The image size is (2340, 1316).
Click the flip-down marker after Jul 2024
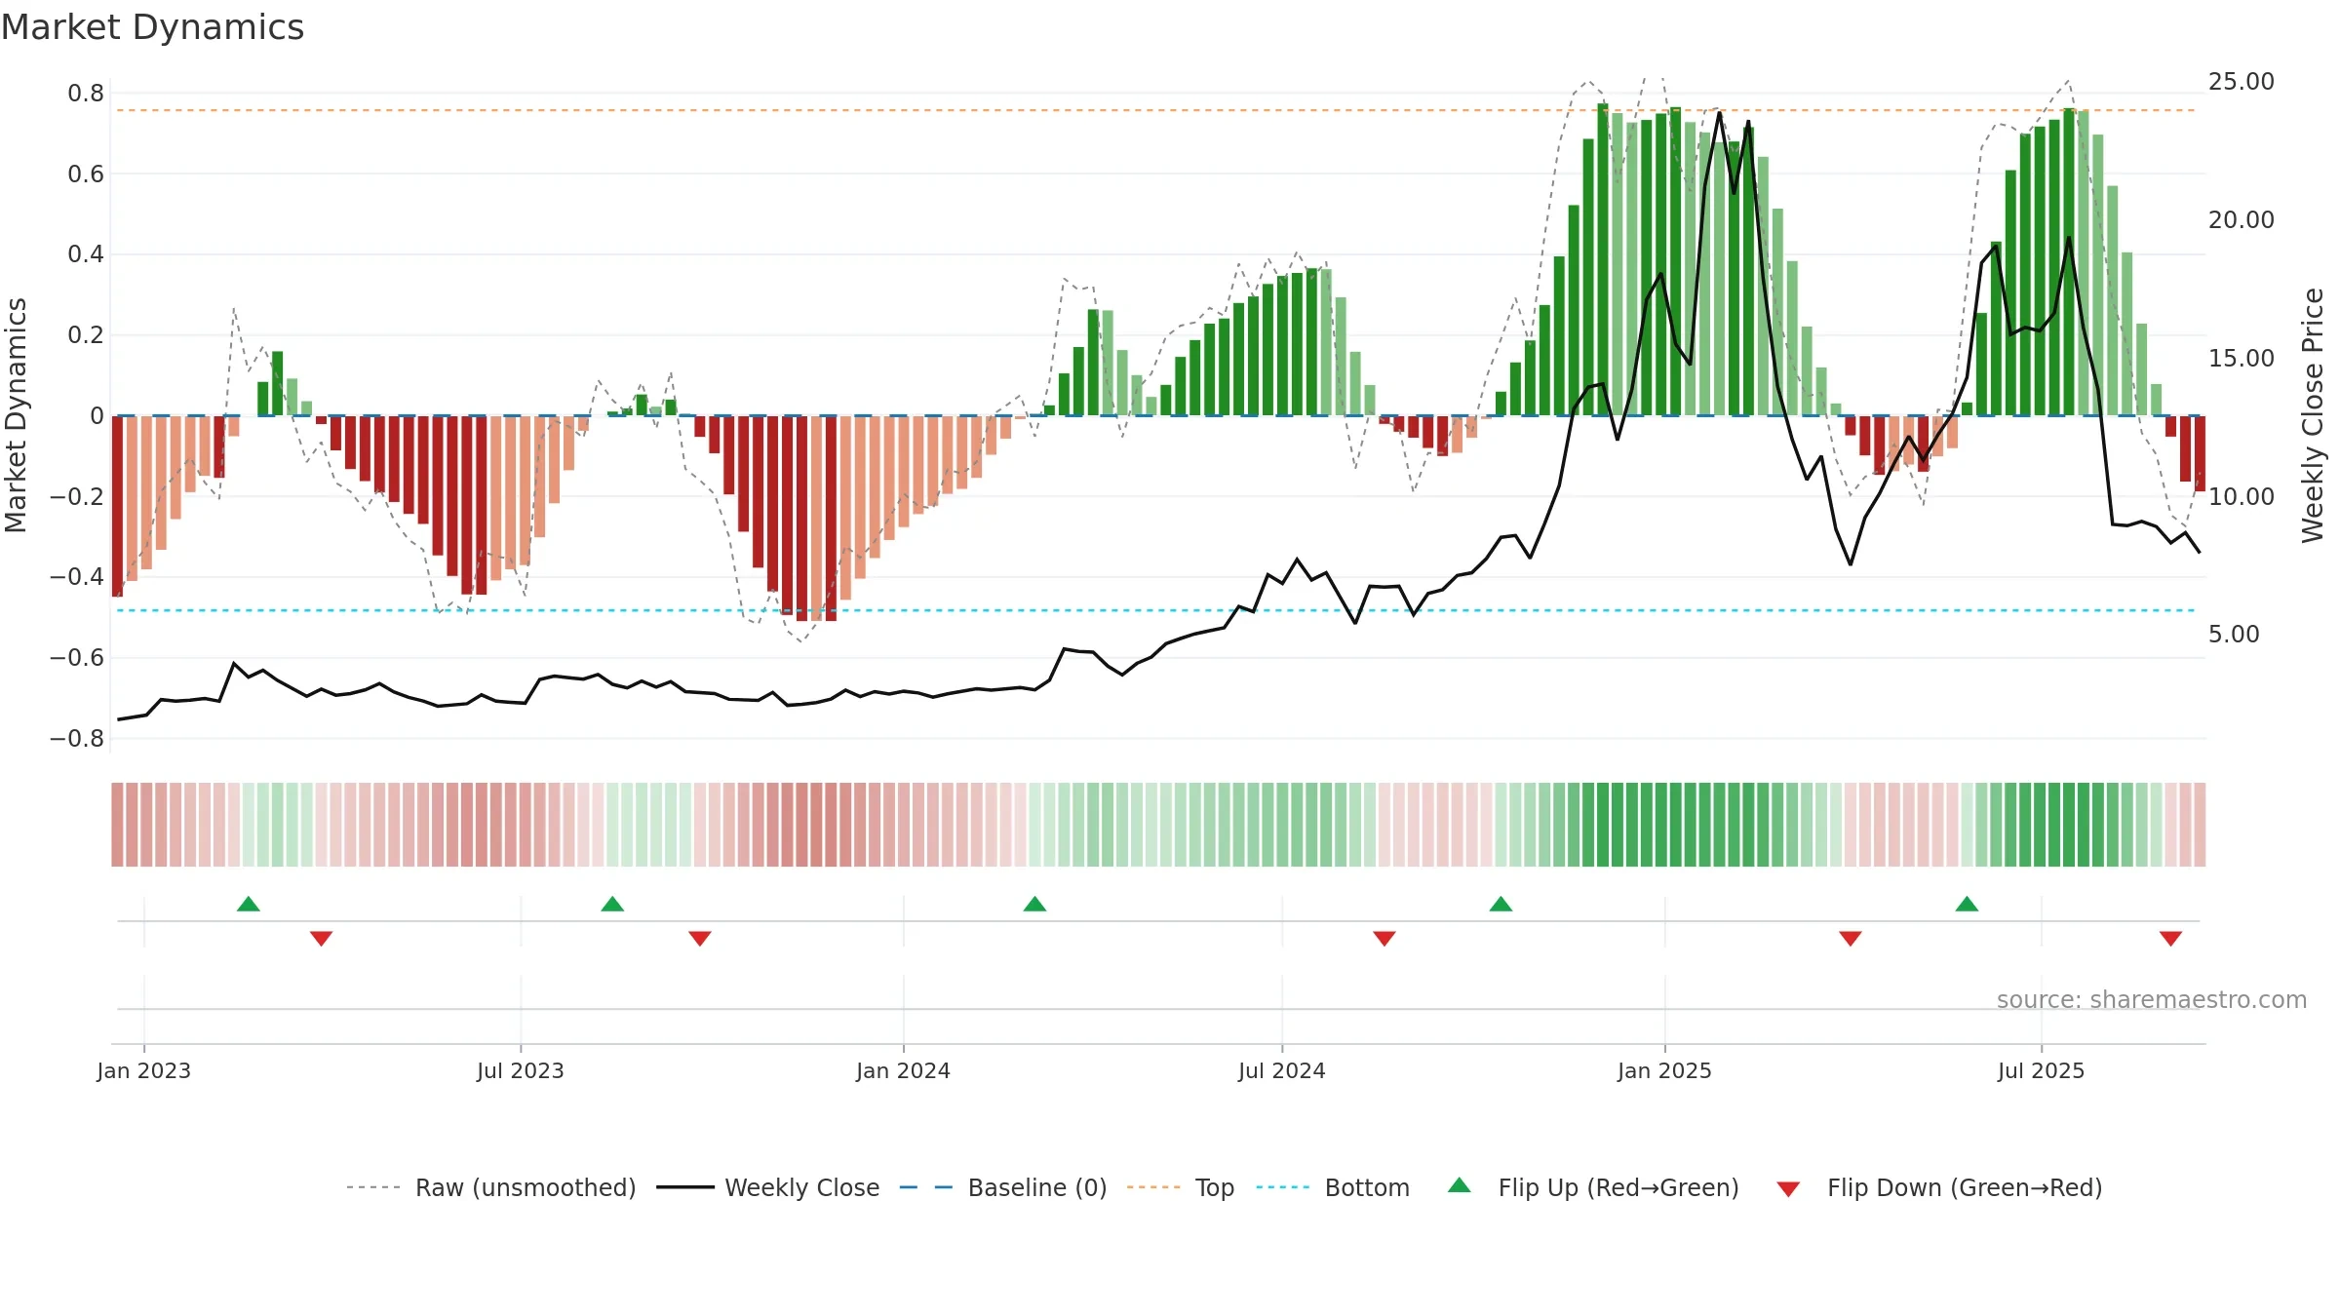coord(1384,938)
